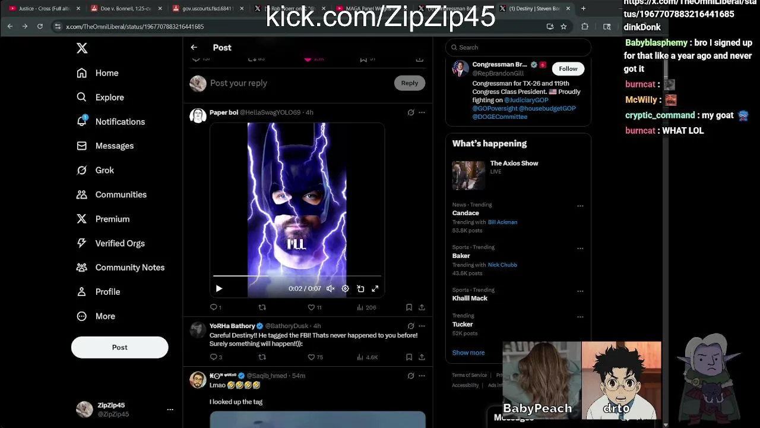Repost YoRHa Bathory's tweet
The width and height of the screenshot is (760, 428).
(x=262, y=357)
